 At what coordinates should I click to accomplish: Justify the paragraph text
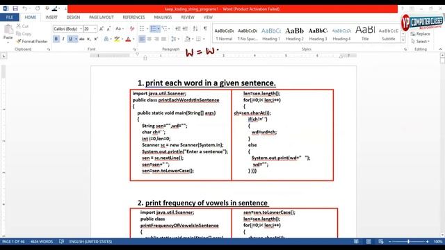(x=164, y=39)
